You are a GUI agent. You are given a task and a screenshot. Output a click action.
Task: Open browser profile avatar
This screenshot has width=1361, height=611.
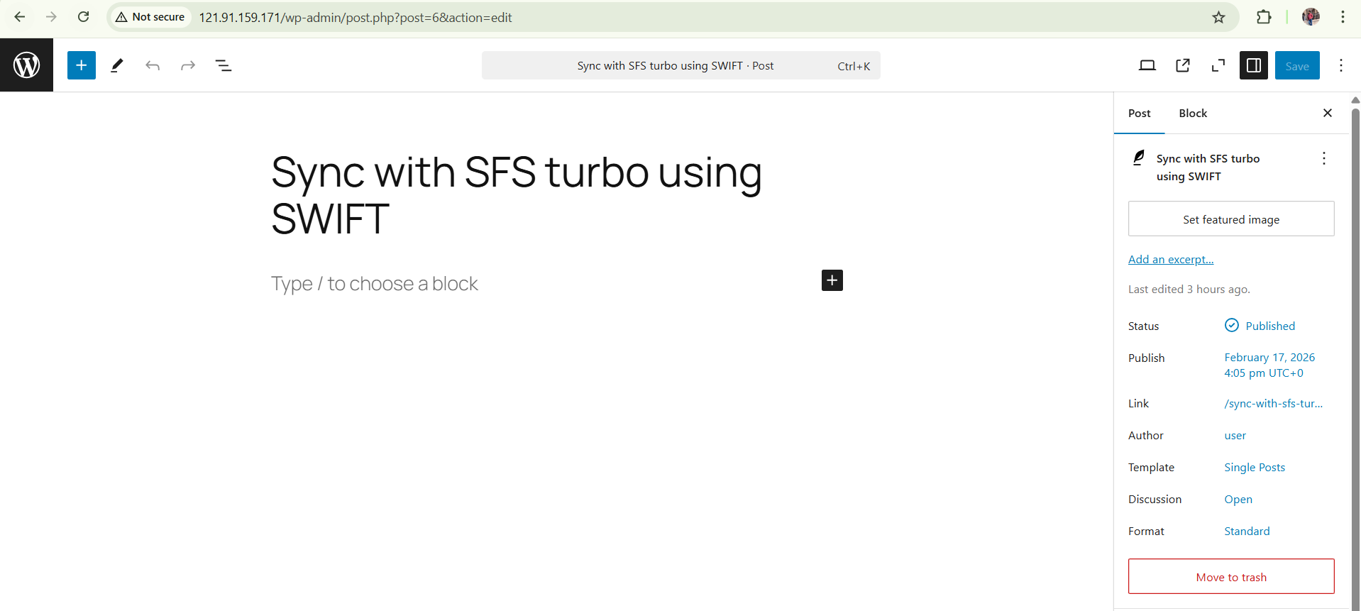(1311, 17)
